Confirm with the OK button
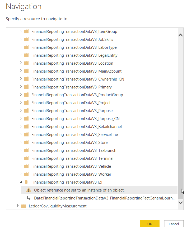187x231 pixels. [149, 224]
